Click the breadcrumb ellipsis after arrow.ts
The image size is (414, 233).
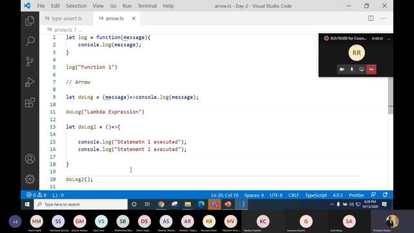(x=80, y=30)
